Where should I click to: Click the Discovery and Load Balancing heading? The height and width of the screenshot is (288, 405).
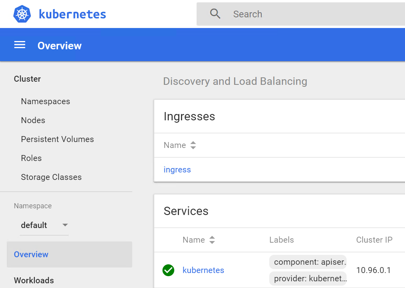tap(235, 81)
